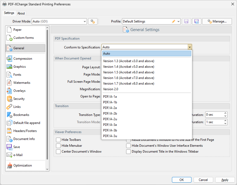Click the driver mode settings gear icon
Screen dimensions: 237x185
coord(93,21)
